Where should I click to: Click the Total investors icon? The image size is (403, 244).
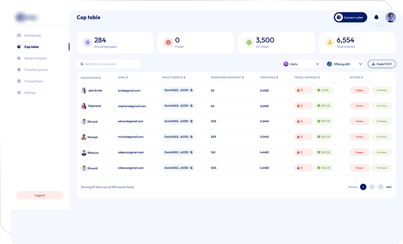pyautogui.click(x=329, y=43)
